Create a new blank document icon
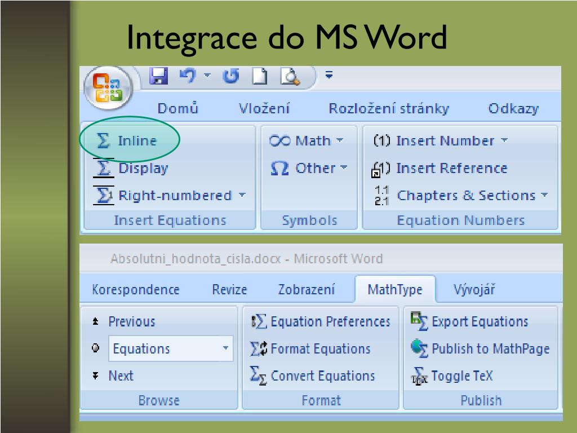Image resolution: width=577 pixels, height=433 pixels. point(259,76)
